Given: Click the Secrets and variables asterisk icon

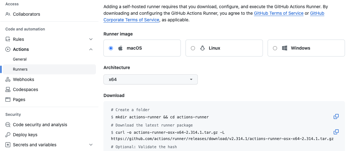Looking at the screenshot, I should [8, 145].
